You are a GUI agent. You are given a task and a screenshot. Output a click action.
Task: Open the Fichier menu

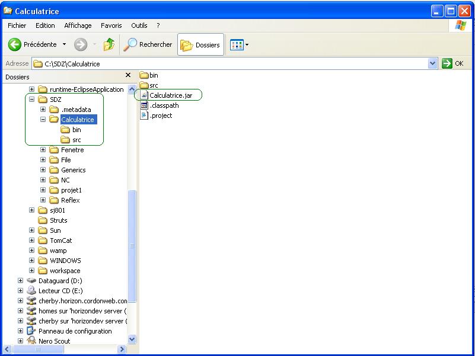pos(17,25)
